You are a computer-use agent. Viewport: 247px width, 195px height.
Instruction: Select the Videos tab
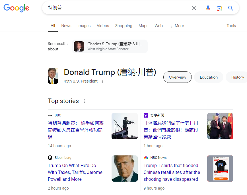[103, 26]
